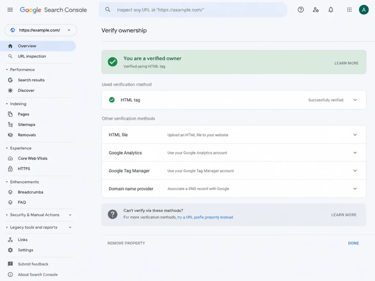This screenshot has width=375, height=281.
Task: Click the Upload an HTML file to your website text
Action: click(198, 135)
